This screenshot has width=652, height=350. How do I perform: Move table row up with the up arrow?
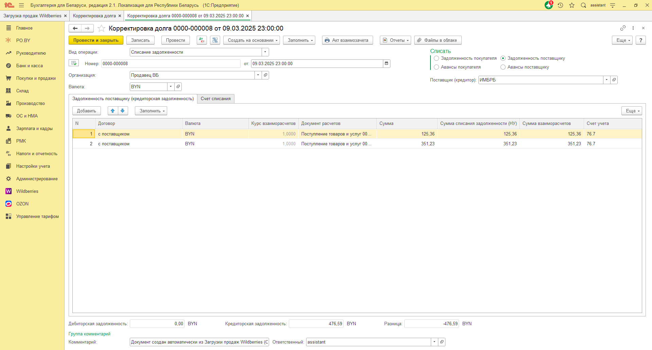click(113, 111)
